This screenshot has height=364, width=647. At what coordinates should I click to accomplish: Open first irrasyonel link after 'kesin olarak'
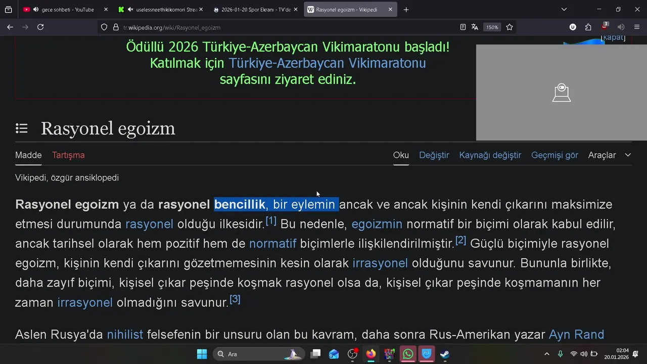click(380, 263)
